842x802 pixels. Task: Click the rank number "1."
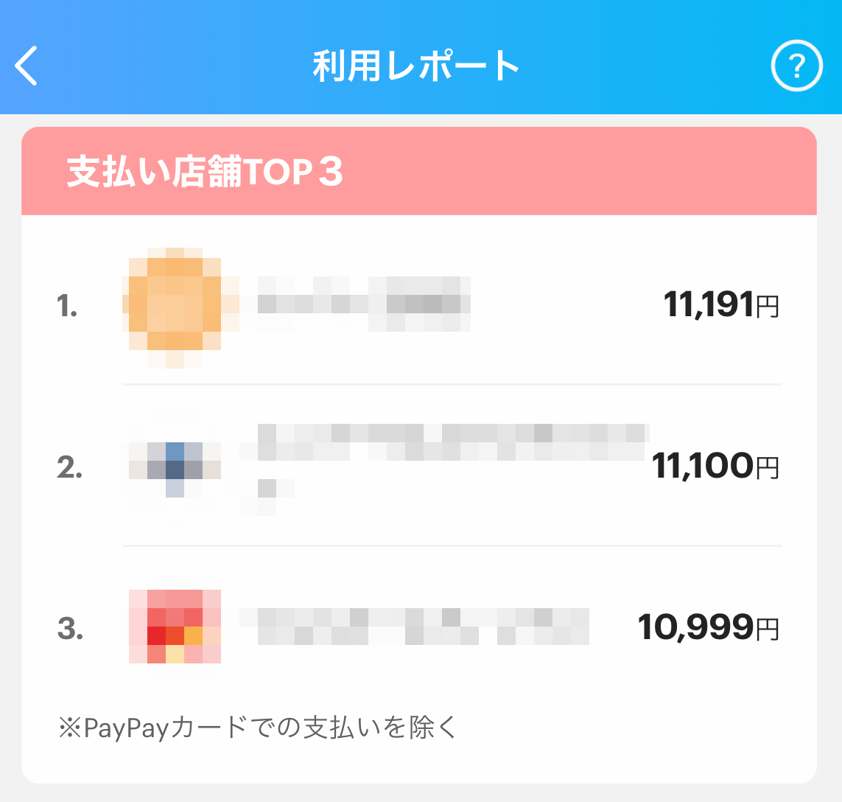pos(68,306)
